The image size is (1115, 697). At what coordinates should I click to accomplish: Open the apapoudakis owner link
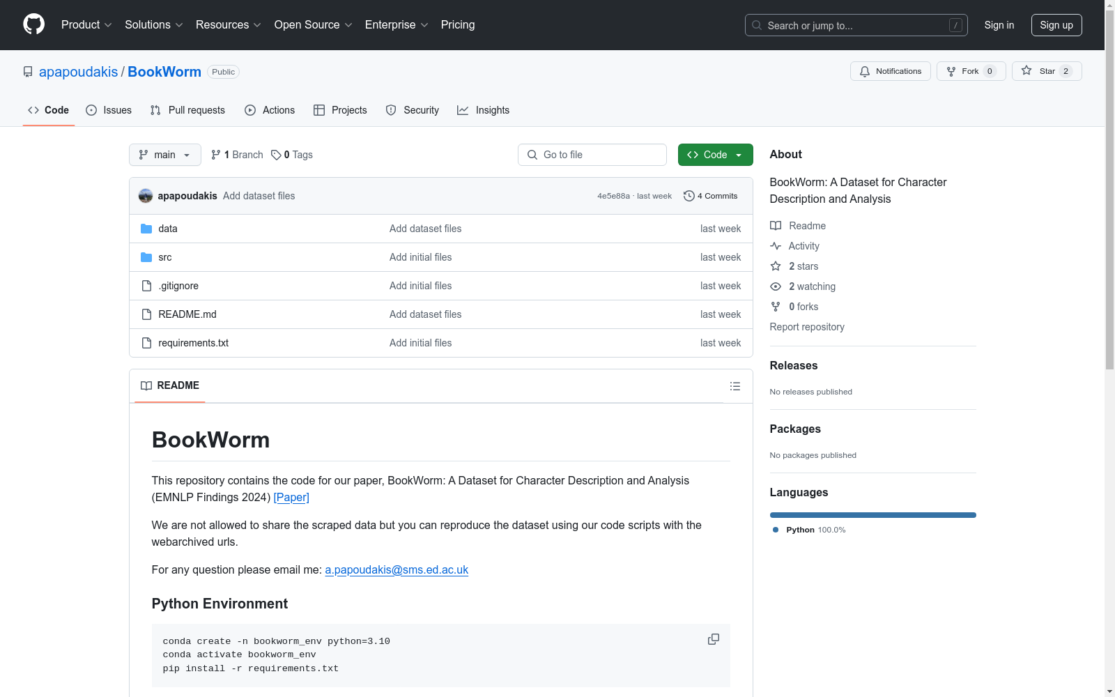(79, 72)
